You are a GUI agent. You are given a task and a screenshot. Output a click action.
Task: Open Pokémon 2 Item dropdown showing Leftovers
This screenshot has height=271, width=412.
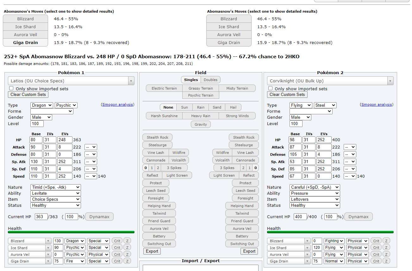point(315,199)
